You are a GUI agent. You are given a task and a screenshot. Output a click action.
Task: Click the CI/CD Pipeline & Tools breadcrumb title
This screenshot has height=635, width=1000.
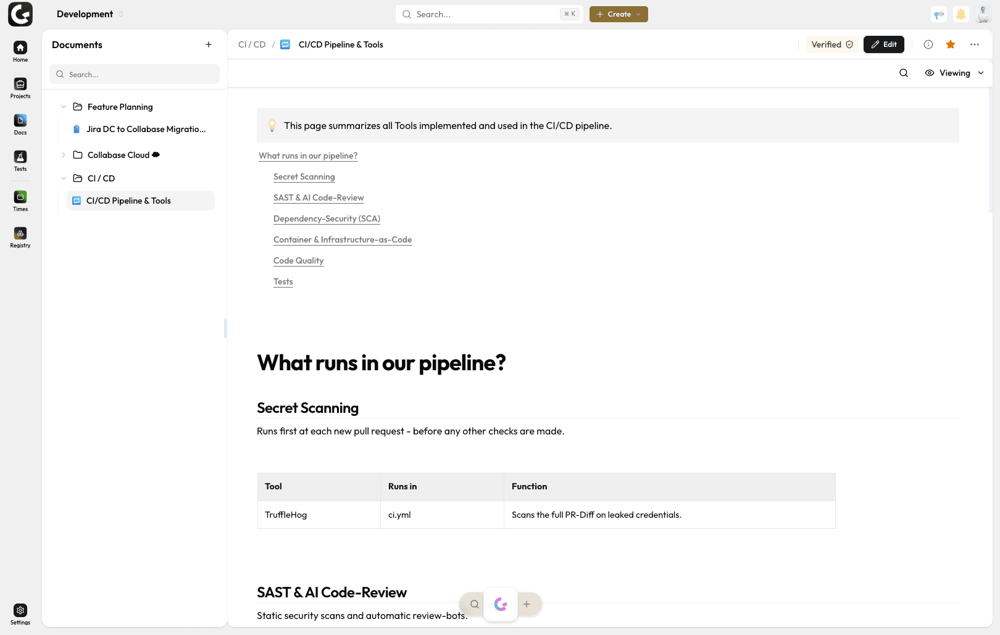[x=341, y=44]
